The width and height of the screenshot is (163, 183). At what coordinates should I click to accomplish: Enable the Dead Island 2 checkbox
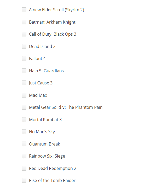click(24, 46)
